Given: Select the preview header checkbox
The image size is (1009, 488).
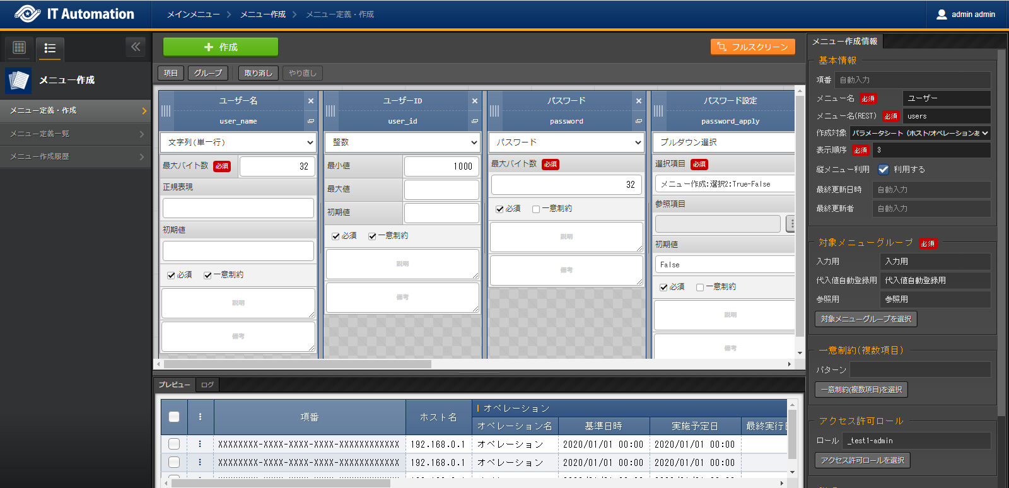Looking at the screenshot, I should (174, 417).
